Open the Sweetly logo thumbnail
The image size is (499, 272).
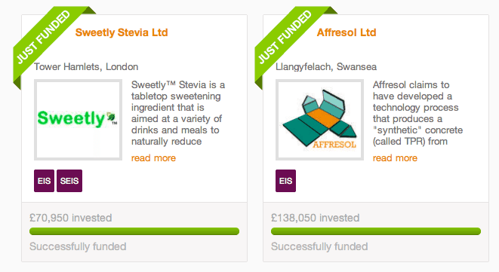click(78, 120)
